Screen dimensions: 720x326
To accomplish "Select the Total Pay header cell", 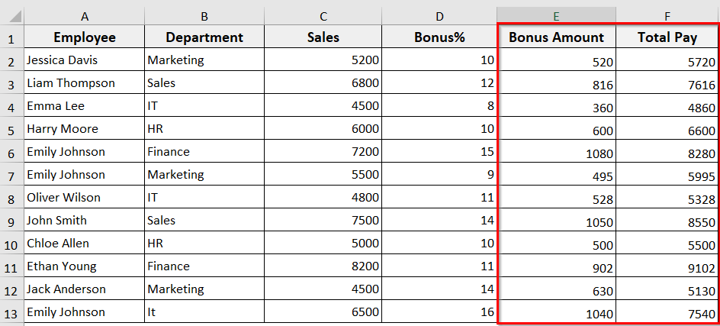I will pyautogui.click(x=667, y=37).
